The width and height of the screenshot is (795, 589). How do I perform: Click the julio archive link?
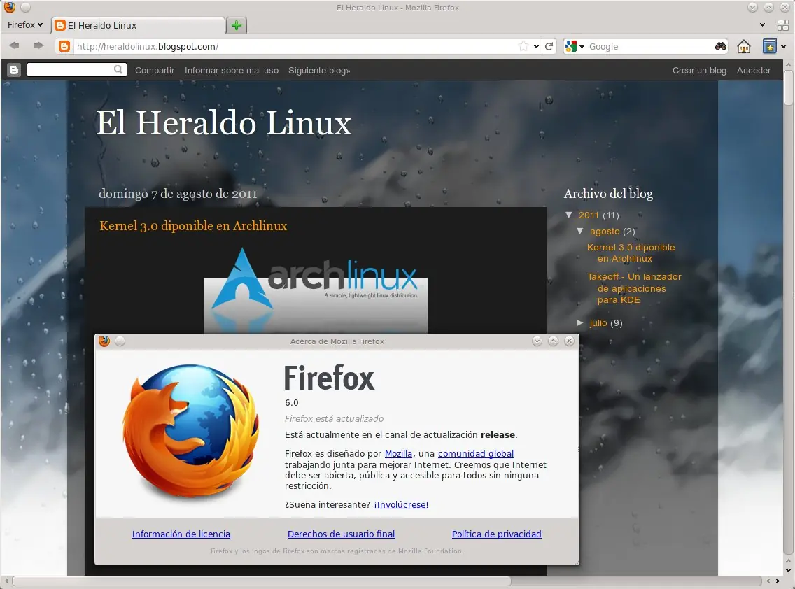pyautogui.click(x=598, y=323)
